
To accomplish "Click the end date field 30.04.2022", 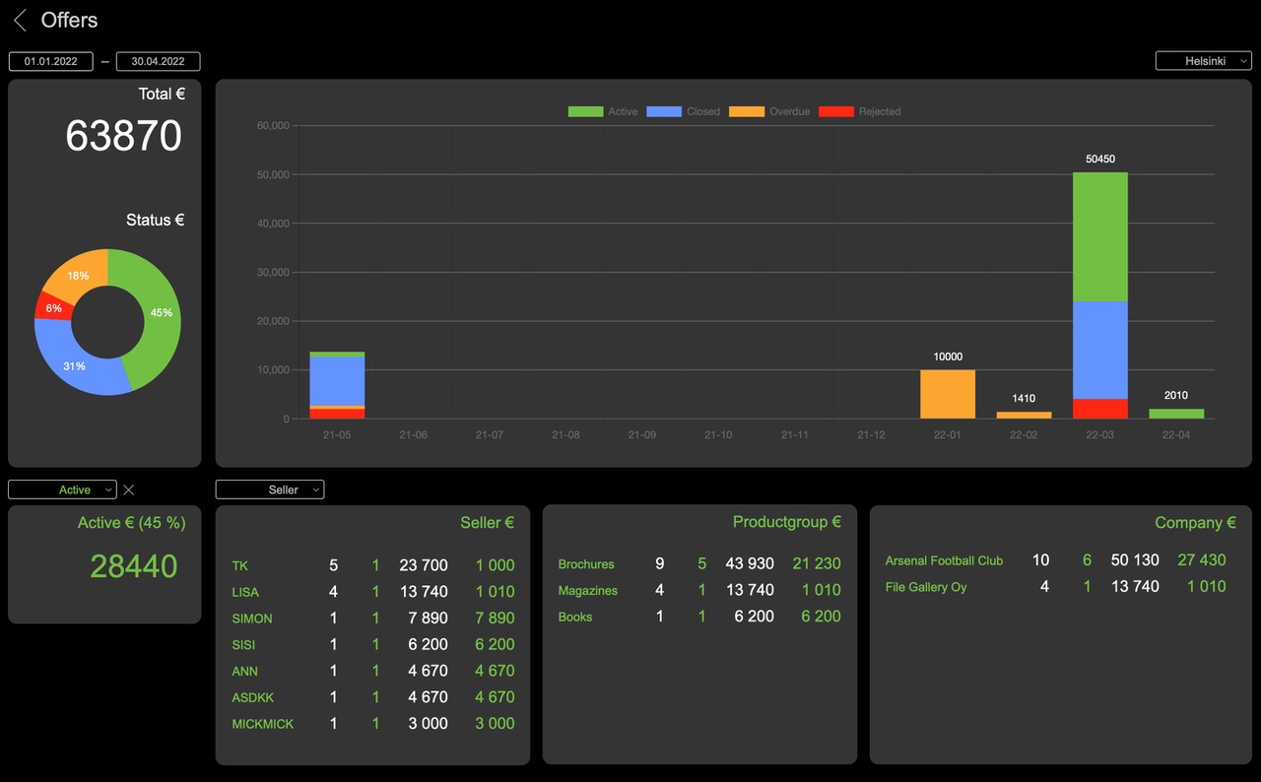I will point(158,61).
